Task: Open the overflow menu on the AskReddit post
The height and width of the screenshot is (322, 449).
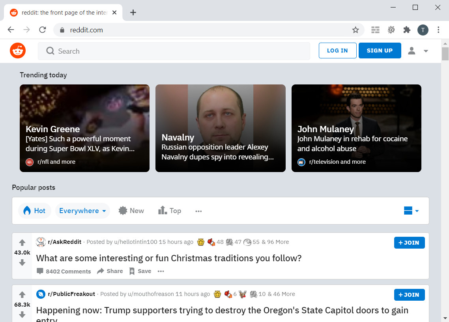Action: tap(161, 271)
